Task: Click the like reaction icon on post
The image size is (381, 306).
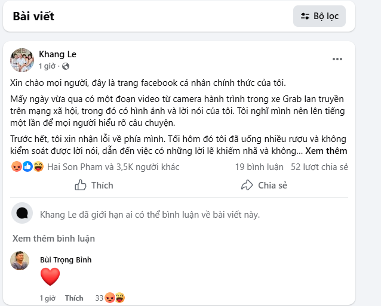Action: [27, 166]
